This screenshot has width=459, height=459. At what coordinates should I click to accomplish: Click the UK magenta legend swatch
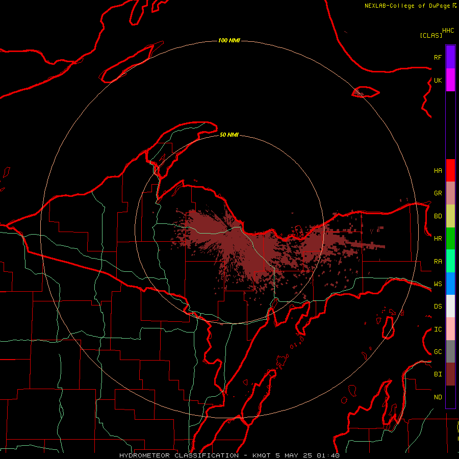[450, 80]
